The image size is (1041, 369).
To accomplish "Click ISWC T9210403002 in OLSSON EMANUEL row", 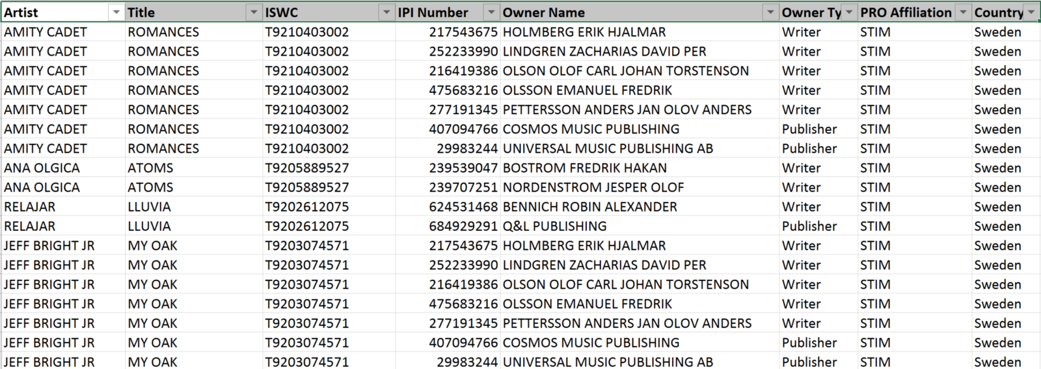I will [x=329, y=90].
